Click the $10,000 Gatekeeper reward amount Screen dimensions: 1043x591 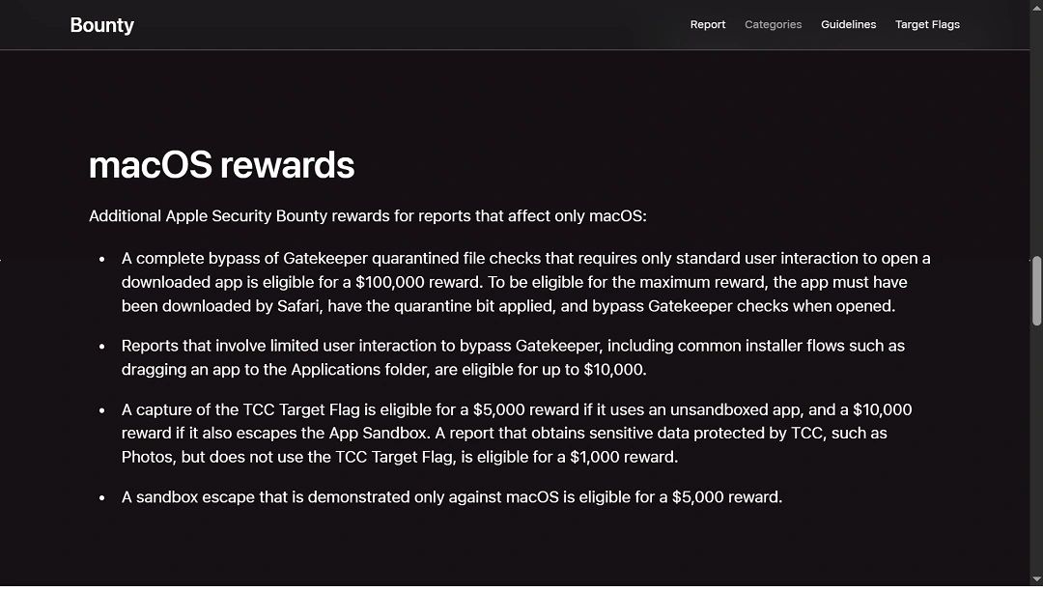(615, 369)
